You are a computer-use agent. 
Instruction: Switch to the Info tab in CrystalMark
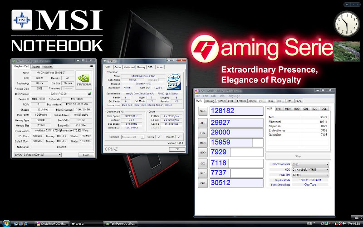tap(289, 101)
